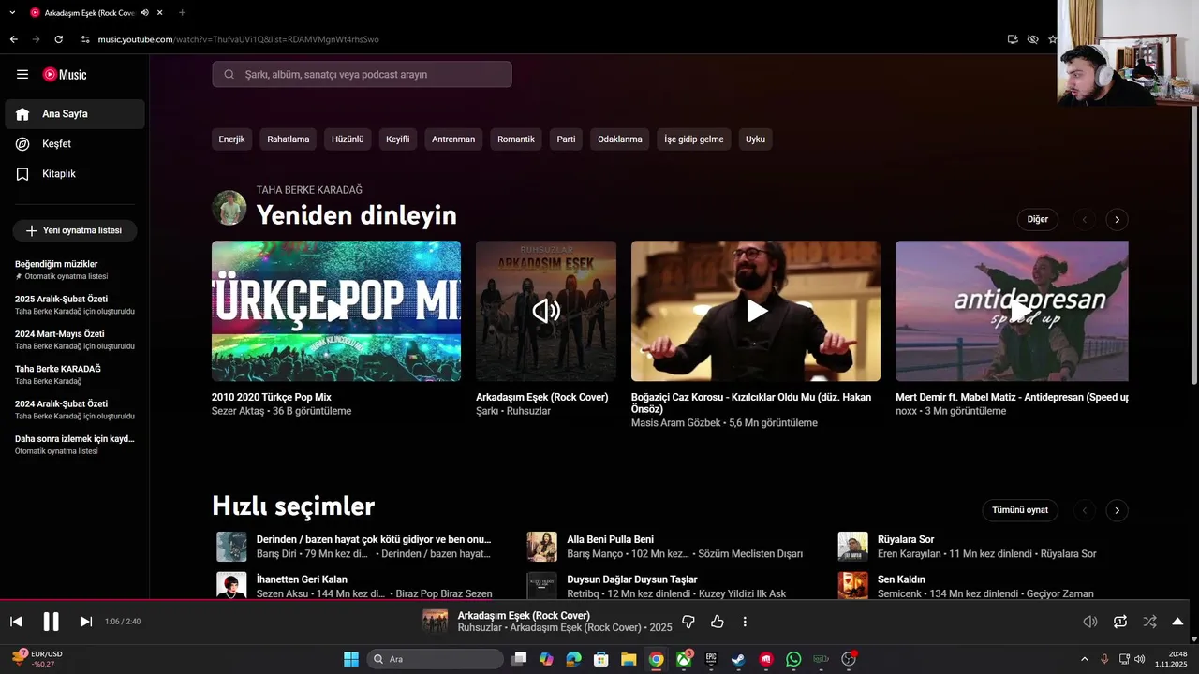This screenshot has width=1199, height=674.
Task: Show hidden system tray icons
Action: tap(1085, 659)
